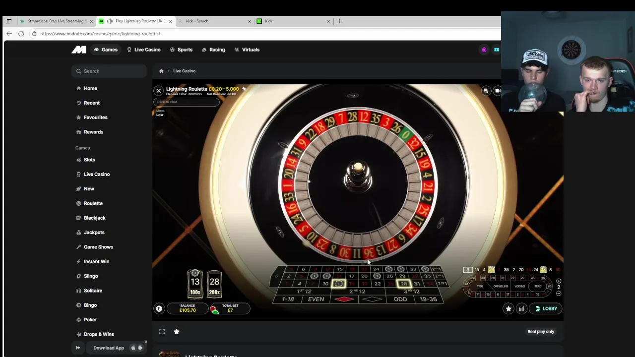Click the Total Bet chips icon
This screenshot has height=357, width=635.
point(214,309)
